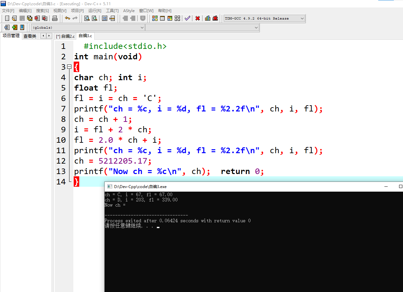Click the Rebuild All icon

177,18
